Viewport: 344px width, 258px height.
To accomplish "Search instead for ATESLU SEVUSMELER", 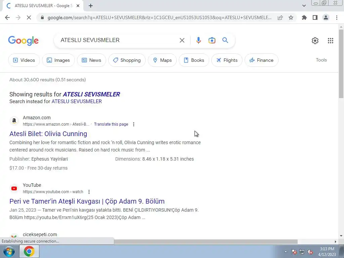I will click(x=77, y=101).
